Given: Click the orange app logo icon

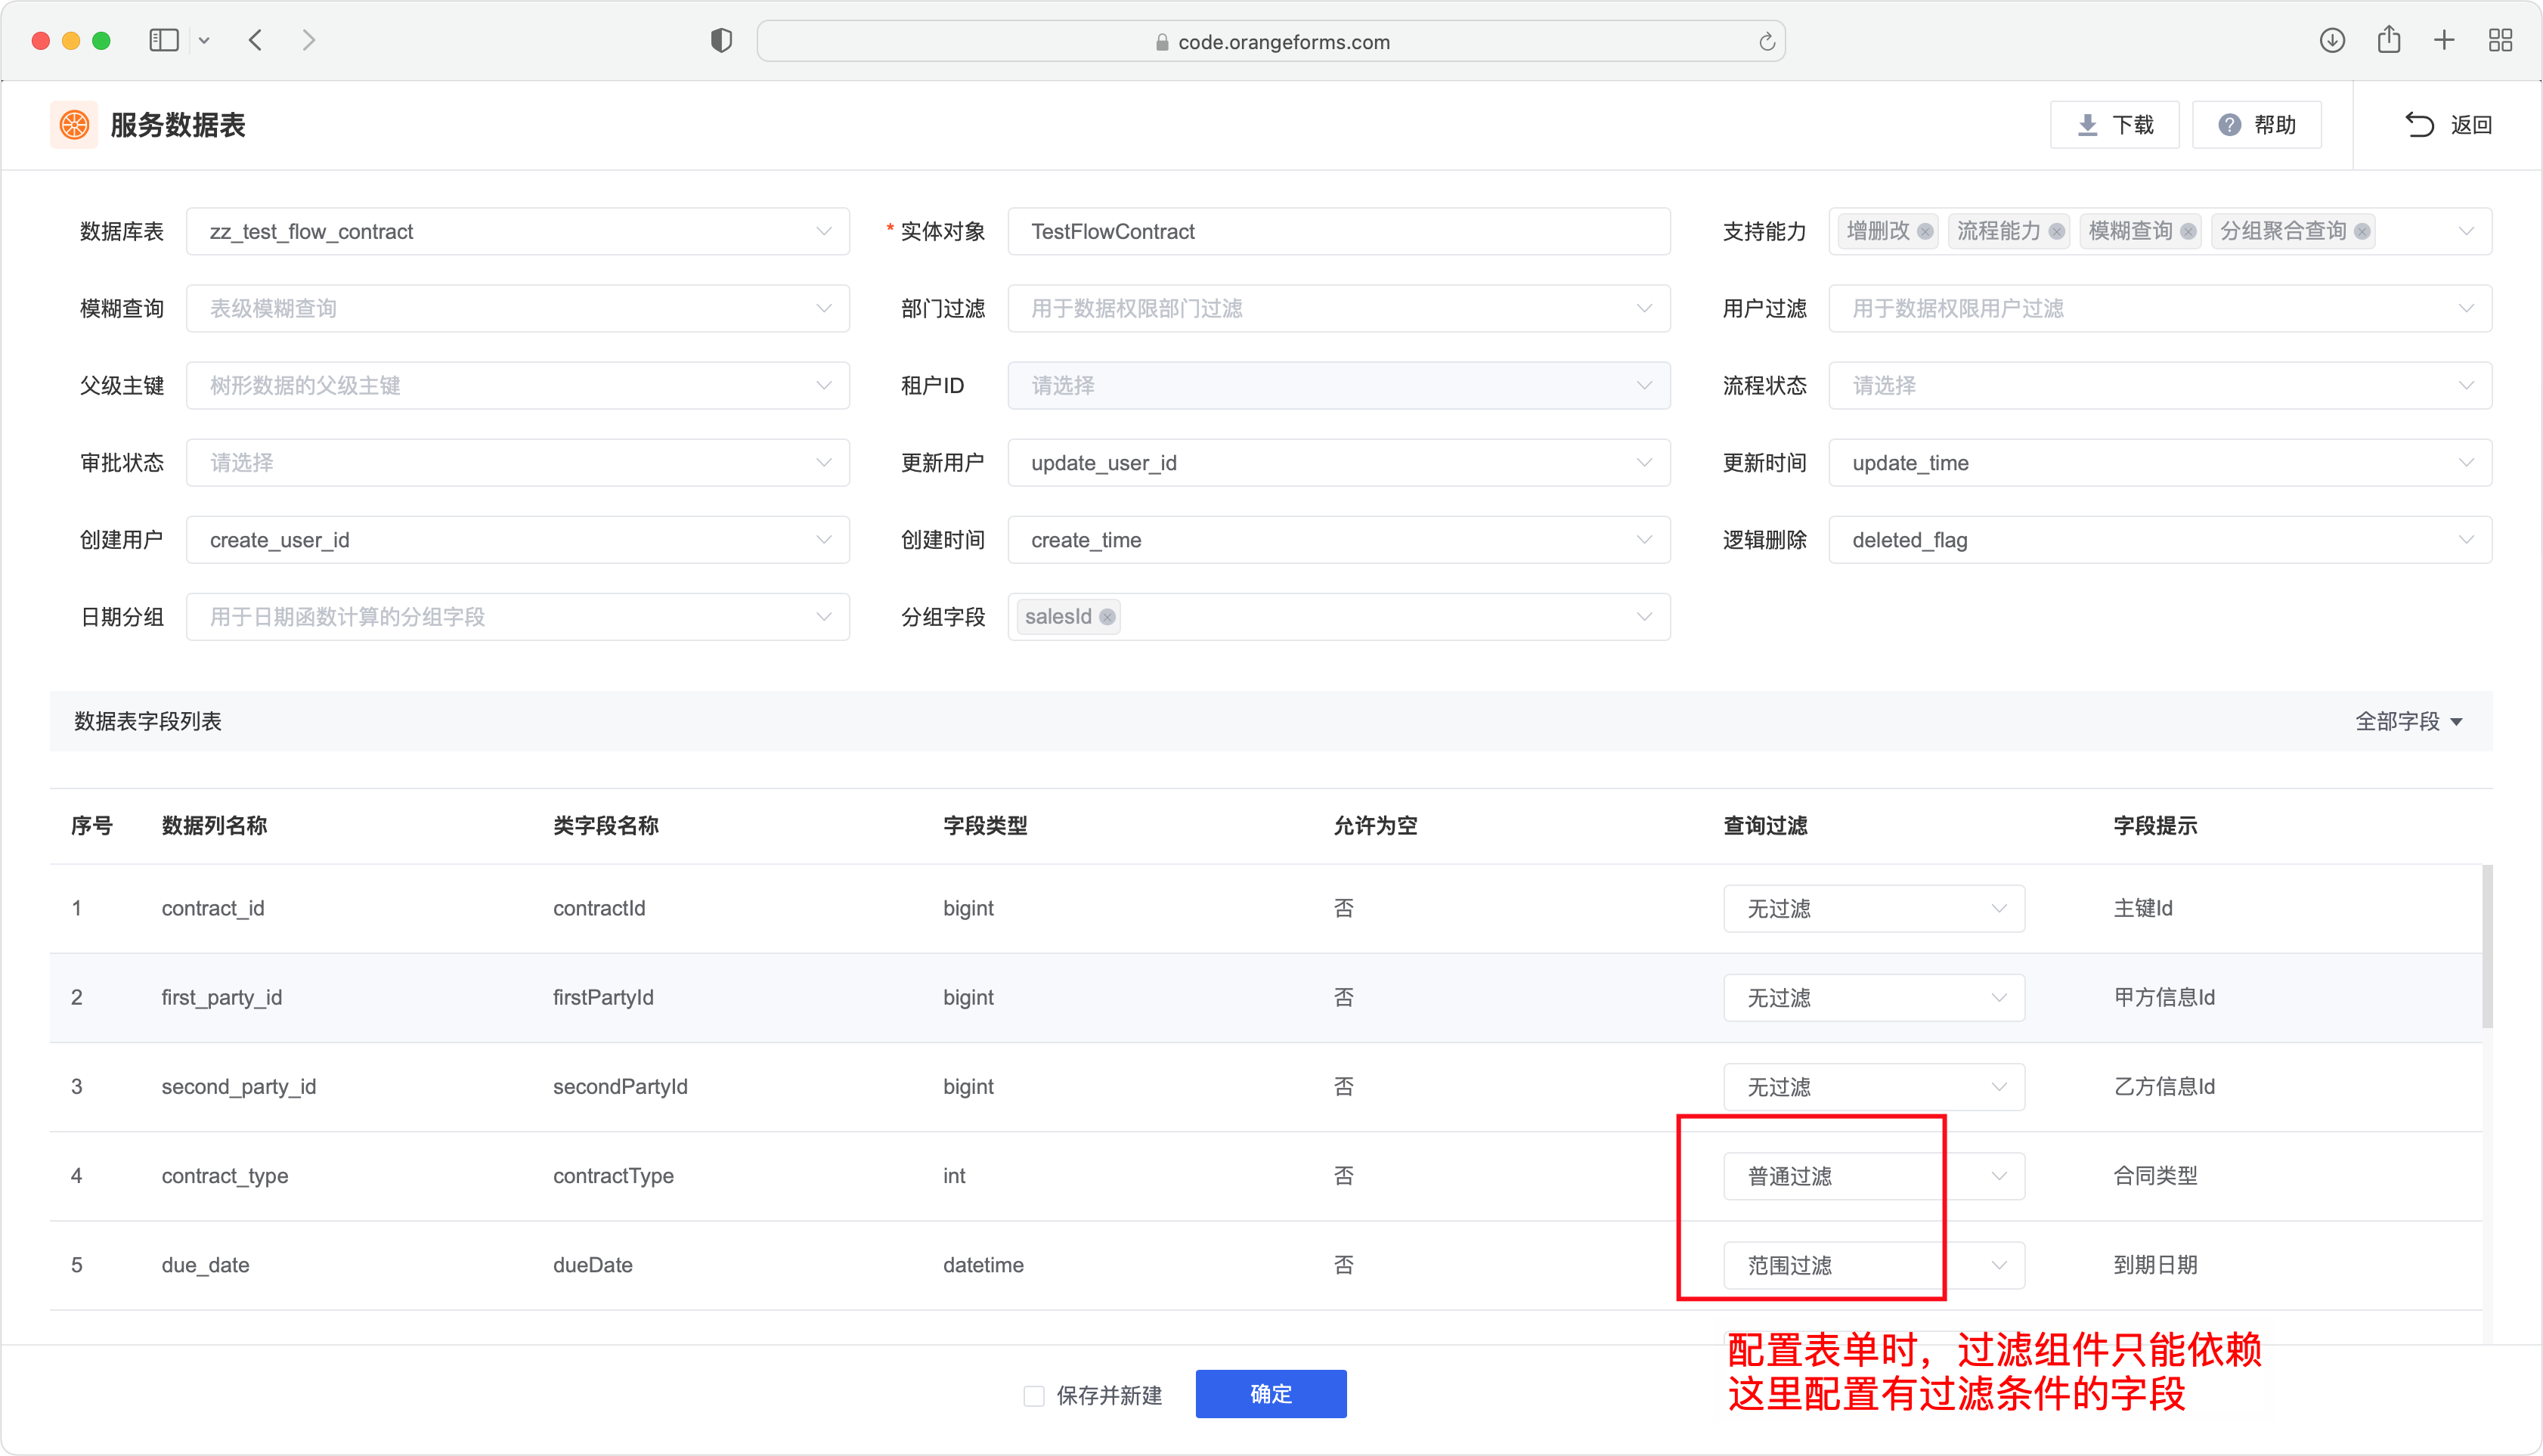Looking at the screenshot, I should (74, 125).
